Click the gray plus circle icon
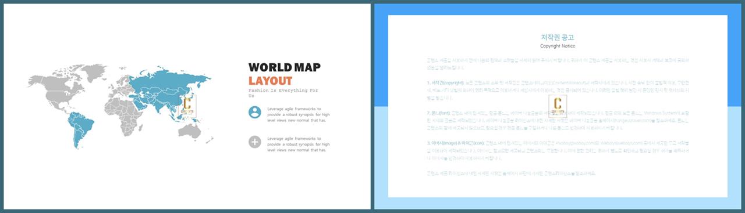 tap(254, 142)
